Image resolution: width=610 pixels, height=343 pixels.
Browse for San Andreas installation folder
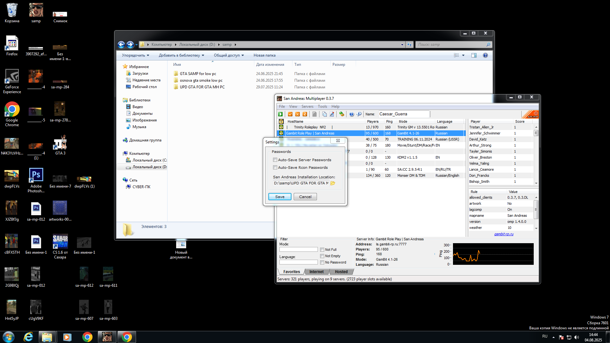click(x=333, y=183)
